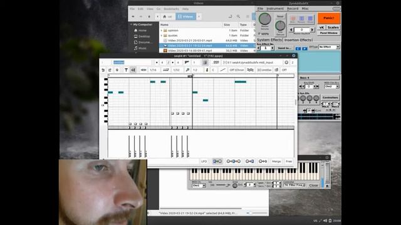Click the MIDI bus selector icon
This screenshot has height=225, width=401.
pos(216,62)
